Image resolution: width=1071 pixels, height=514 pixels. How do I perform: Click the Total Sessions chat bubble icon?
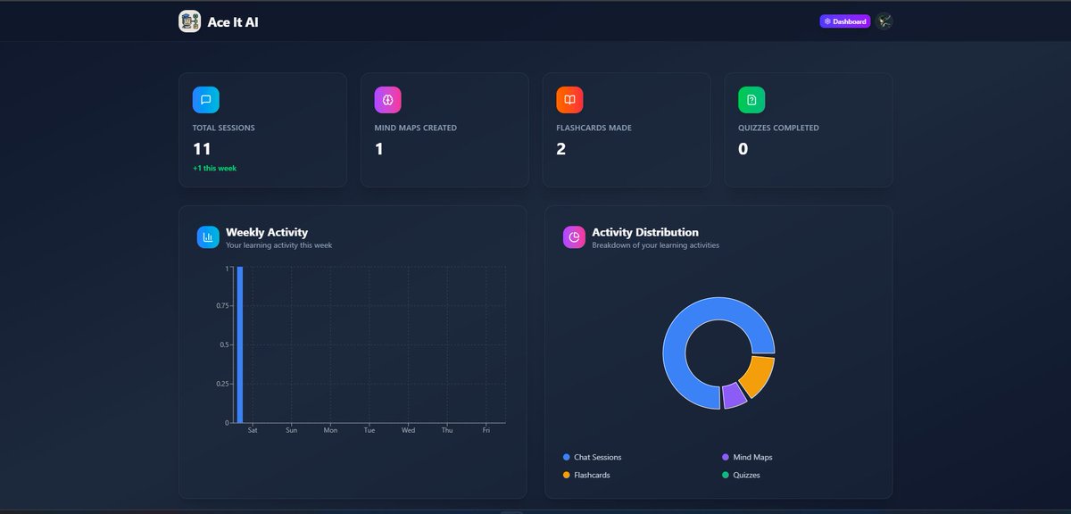pyautogui.click(x=206, y=100)
